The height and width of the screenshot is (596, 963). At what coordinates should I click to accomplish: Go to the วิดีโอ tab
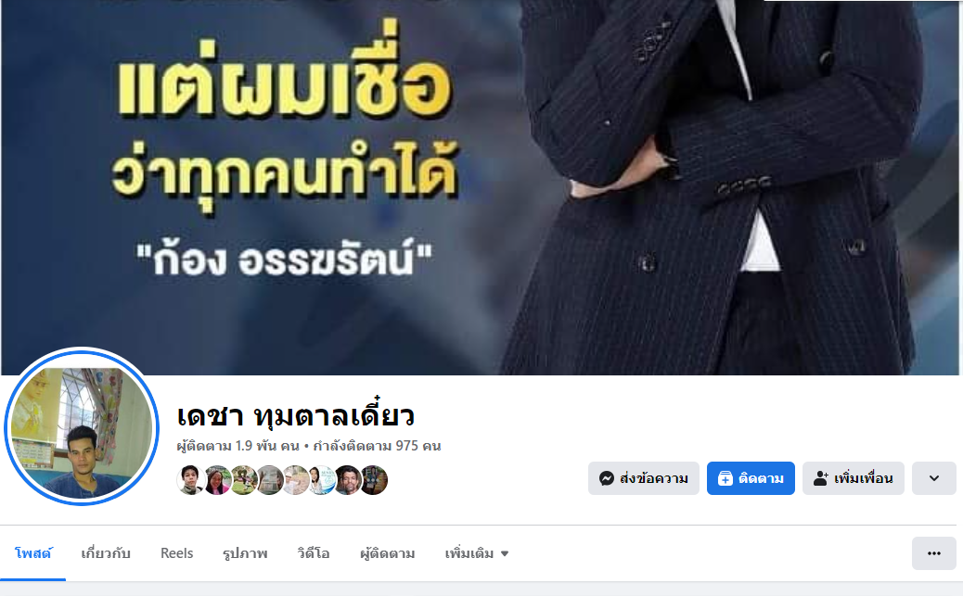coord(314,553)
